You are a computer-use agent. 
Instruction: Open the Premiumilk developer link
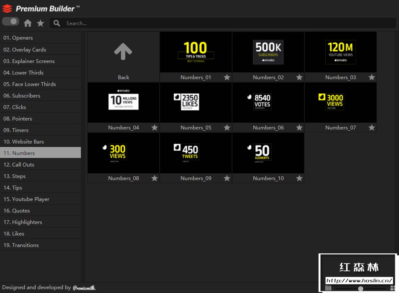[84, 288]
